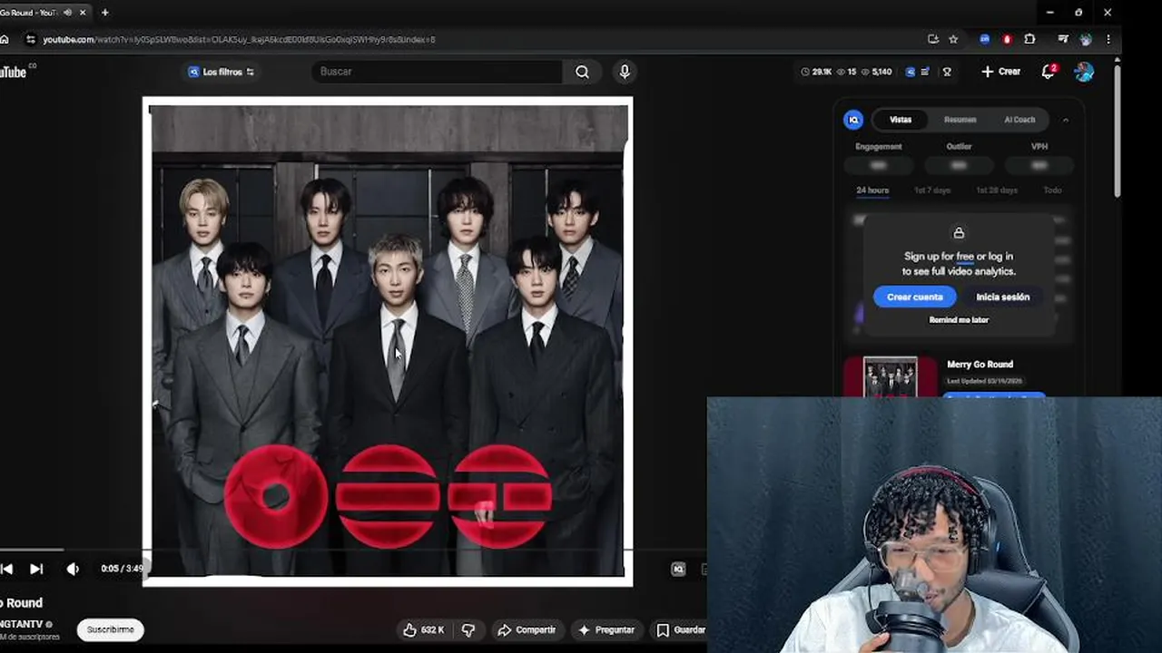Select the 24 hours range tab
The width and height of the screenshot is (1162, 653).
point(872,190)
